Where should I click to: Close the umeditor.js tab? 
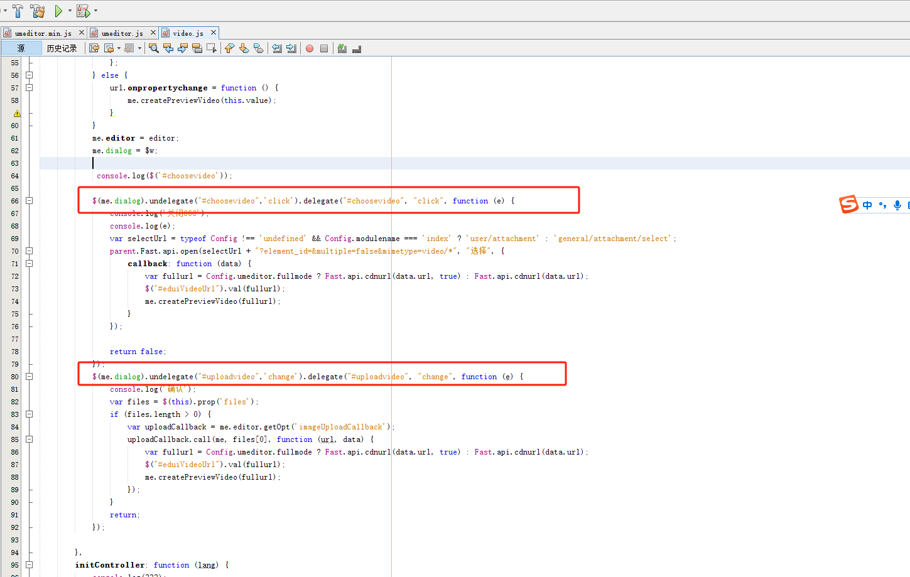coord(153,33)
